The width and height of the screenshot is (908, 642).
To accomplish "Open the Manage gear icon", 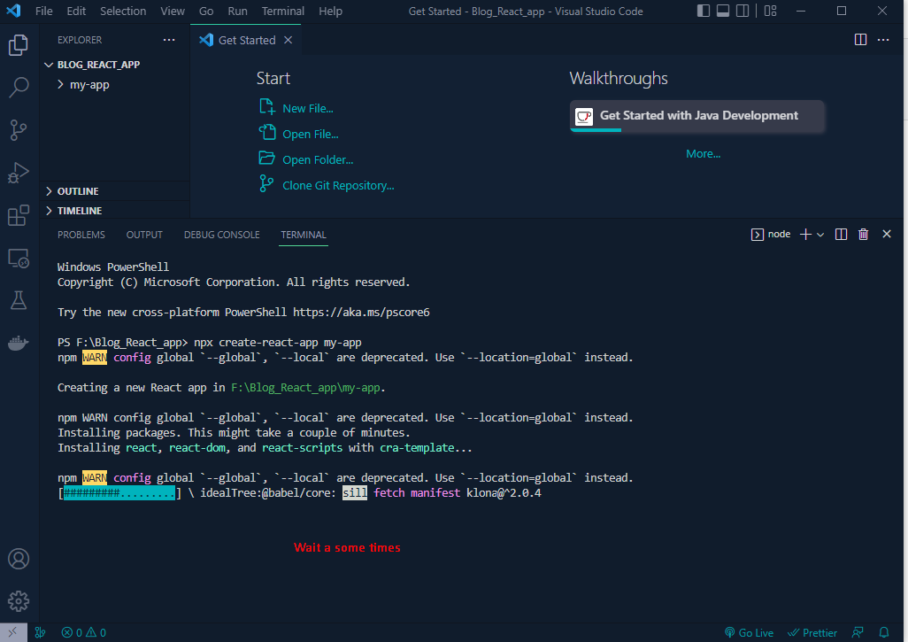I will point(19,601).
